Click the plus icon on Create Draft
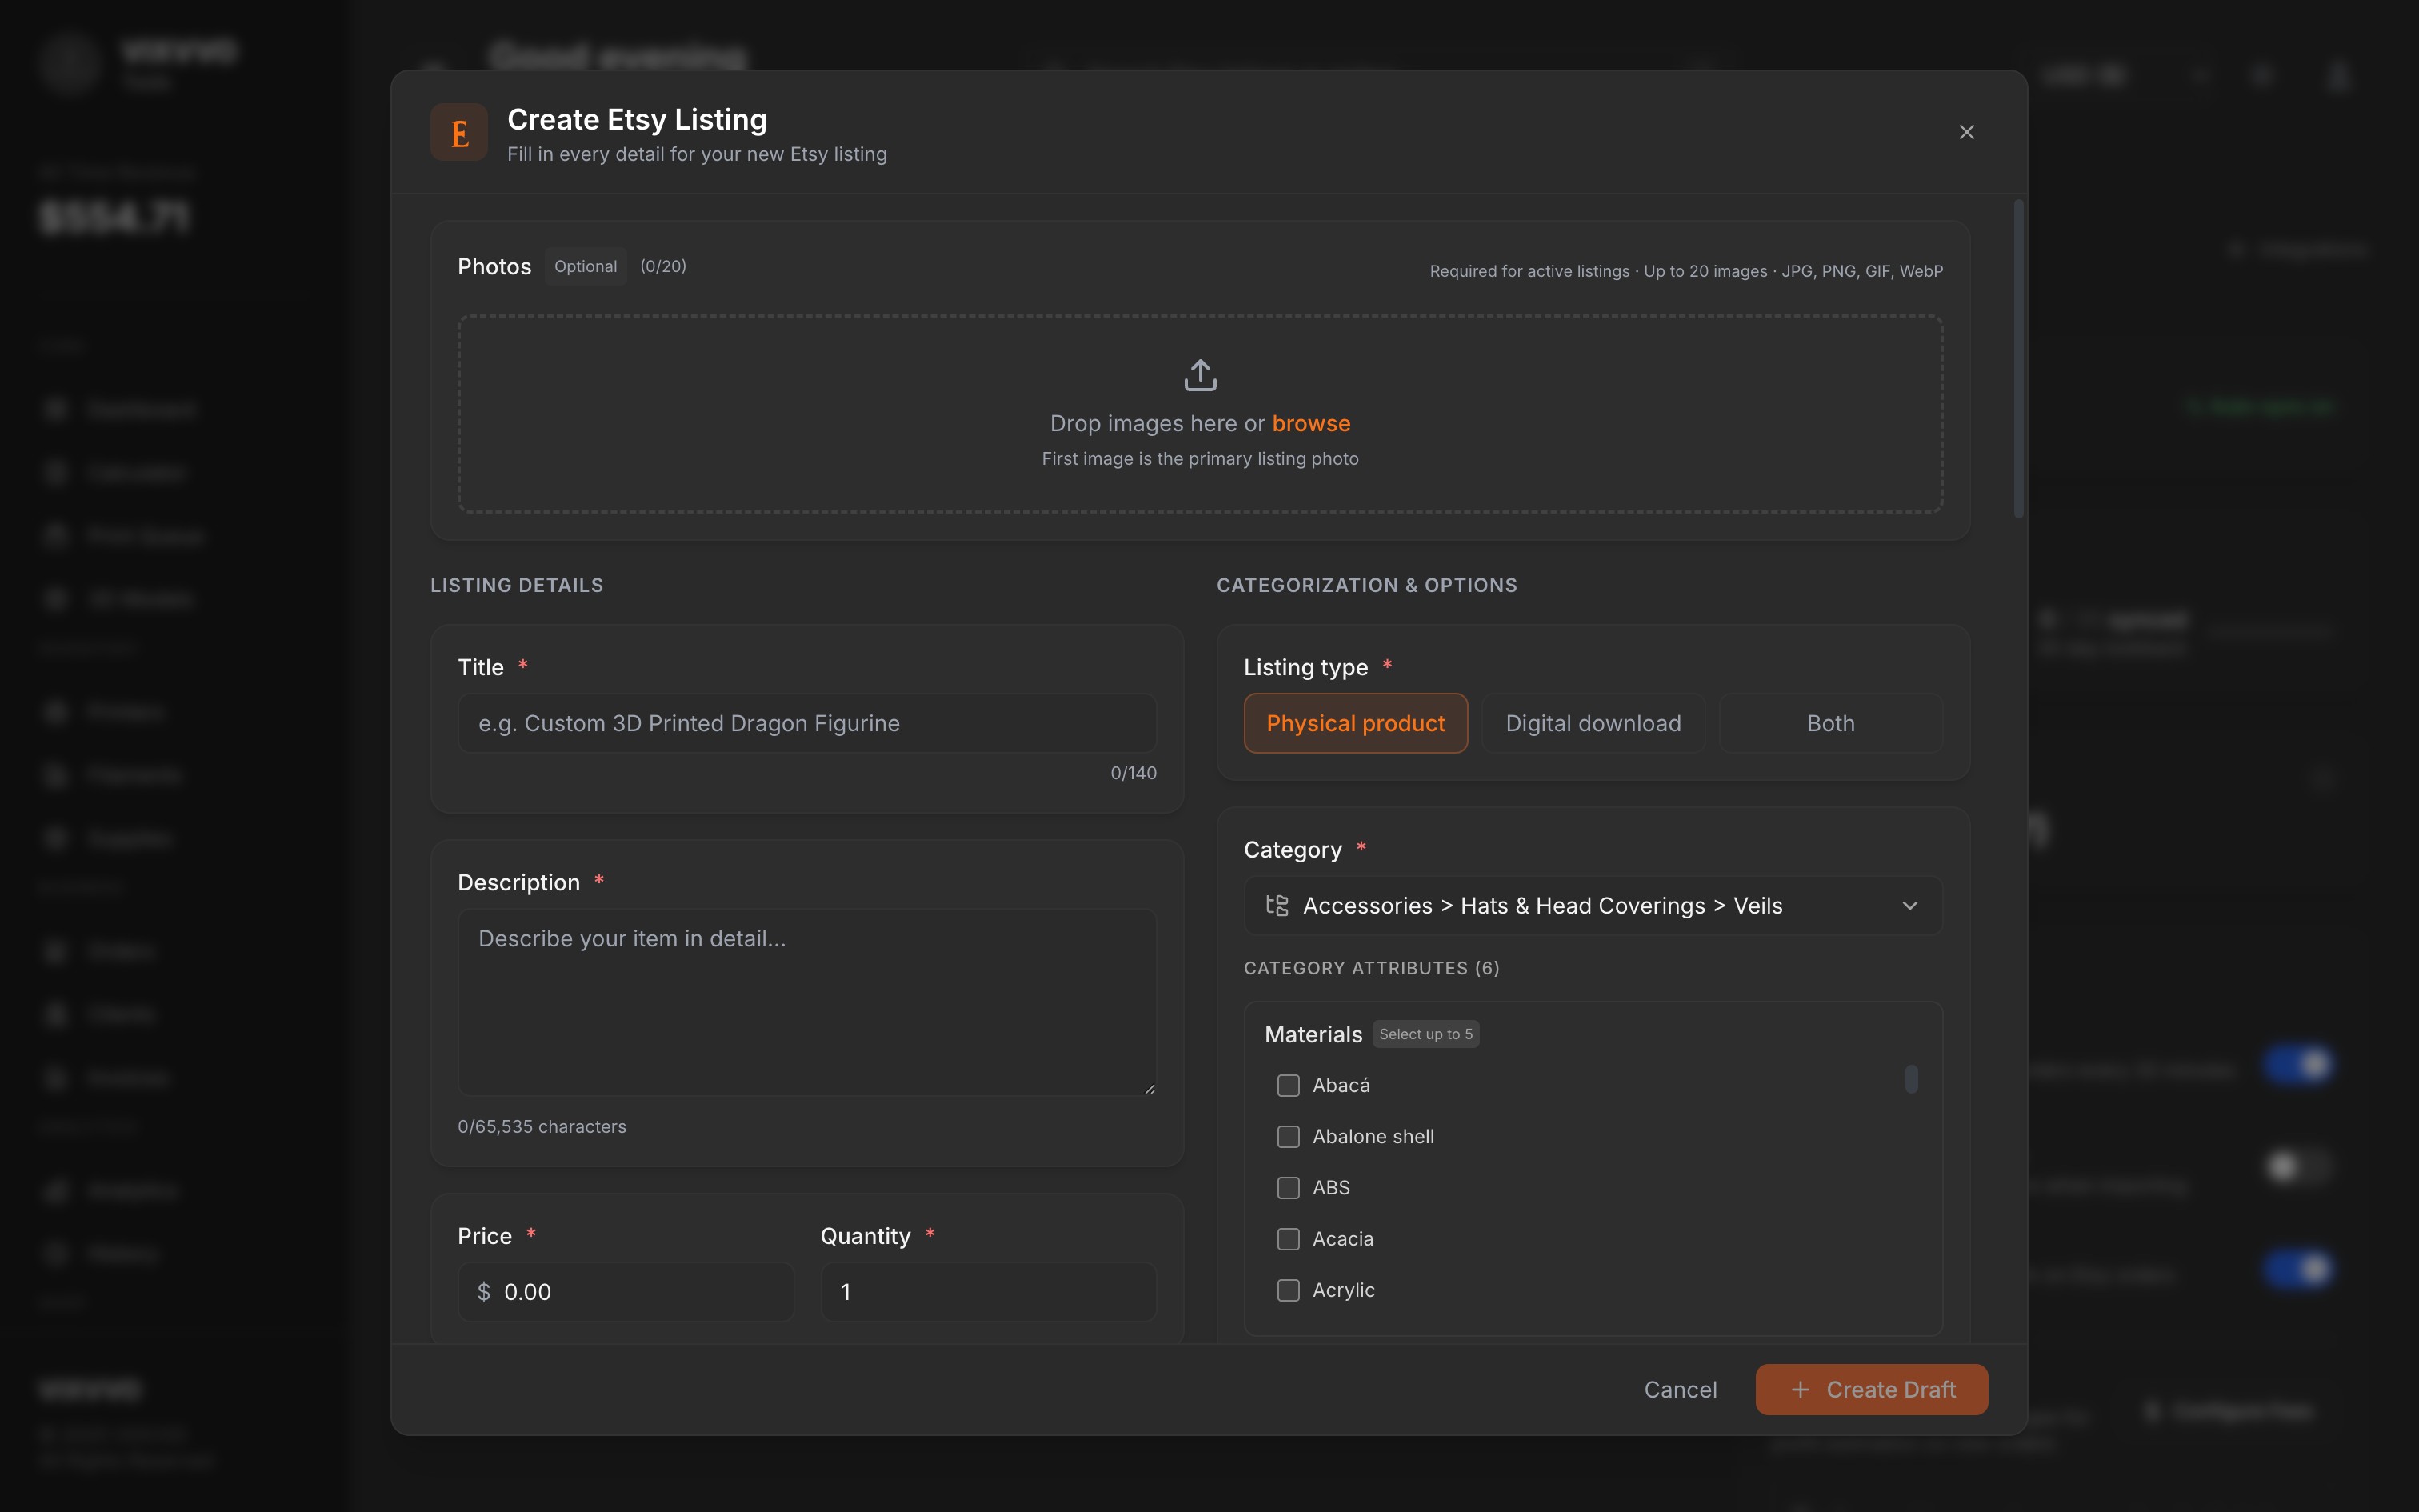 click(1799, 1389)
